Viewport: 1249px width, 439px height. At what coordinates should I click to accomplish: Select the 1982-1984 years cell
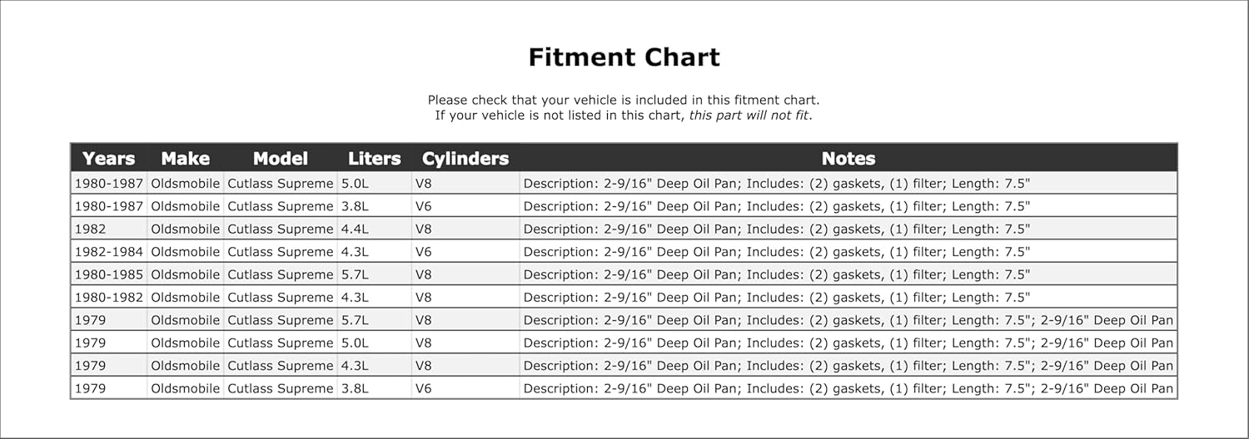click(x=108, y=252)
